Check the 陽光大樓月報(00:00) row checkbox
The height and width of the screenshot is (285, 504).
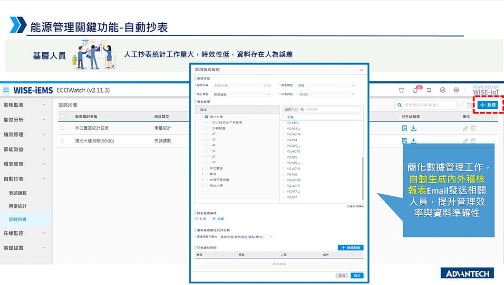click(x=62, y=141)
